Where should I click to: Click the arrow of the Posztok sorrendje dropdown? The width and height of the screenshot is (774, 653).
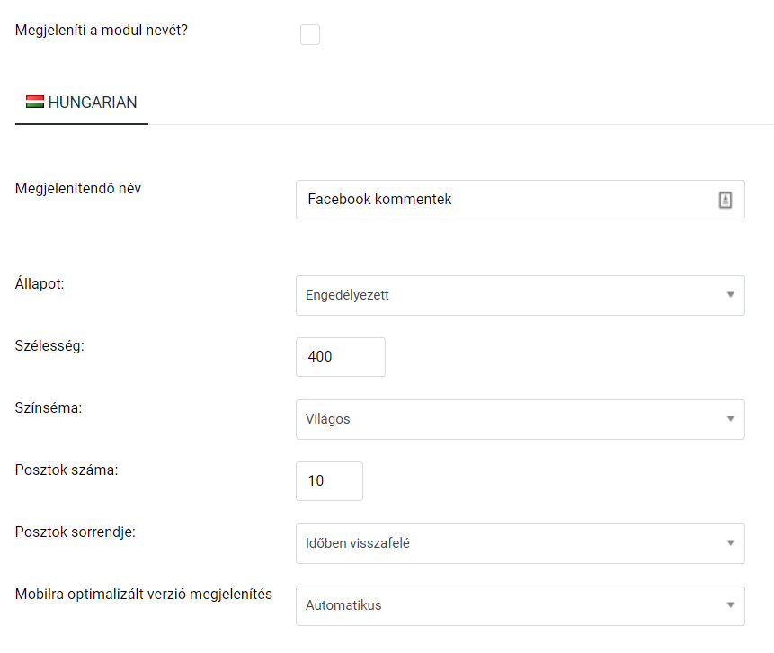tap(731, 543)
